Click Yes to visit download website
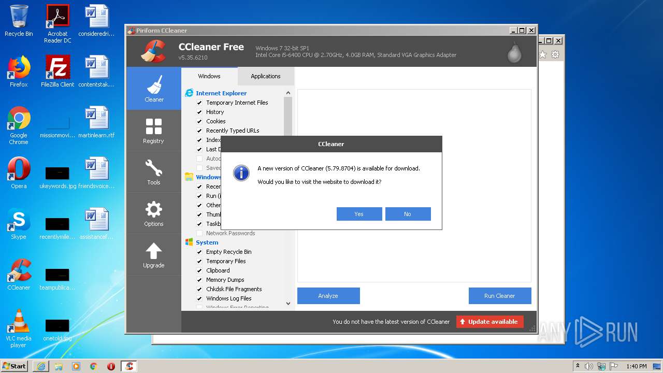The width and height of the screenshot is (663, 373). 359,214
